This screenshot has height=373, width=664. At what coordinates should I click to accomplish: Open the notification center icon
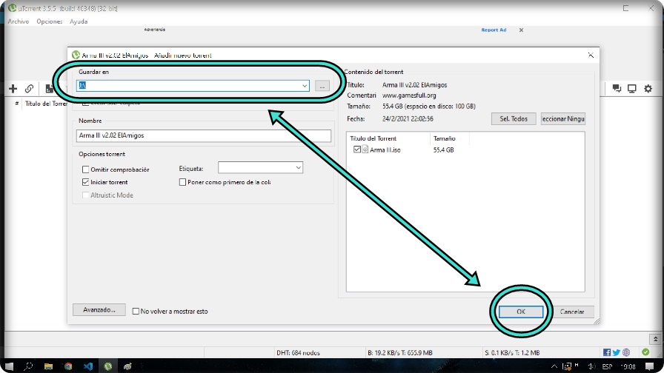[650, 366]
